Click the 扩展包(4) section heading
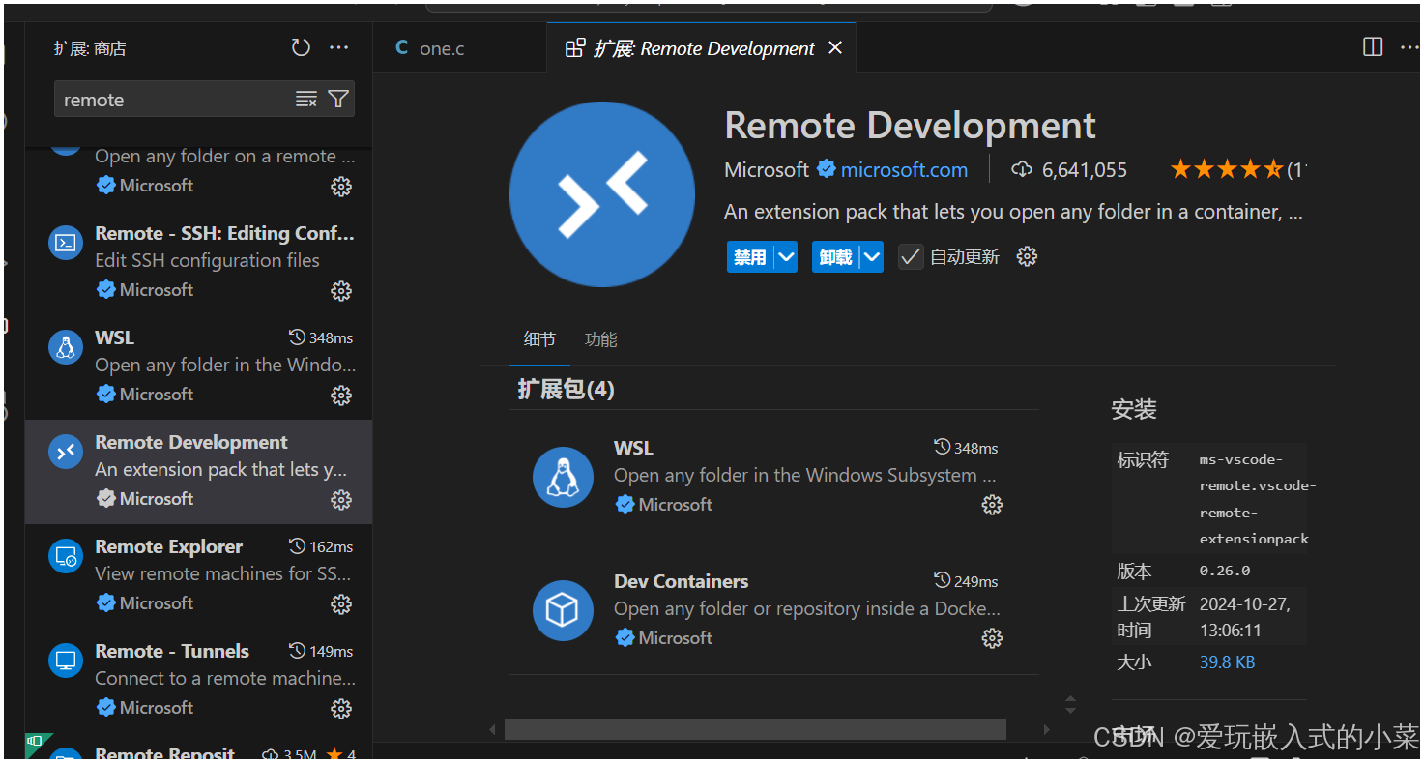 (x=566, y=389)
